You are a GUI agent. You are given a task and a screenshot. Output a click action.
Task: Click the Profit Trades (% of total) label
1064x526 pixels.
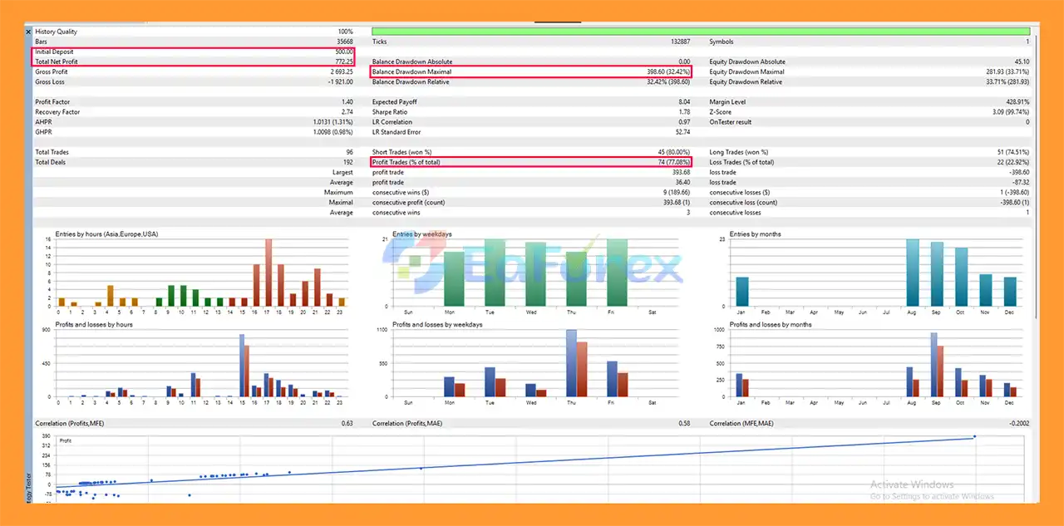406,162
